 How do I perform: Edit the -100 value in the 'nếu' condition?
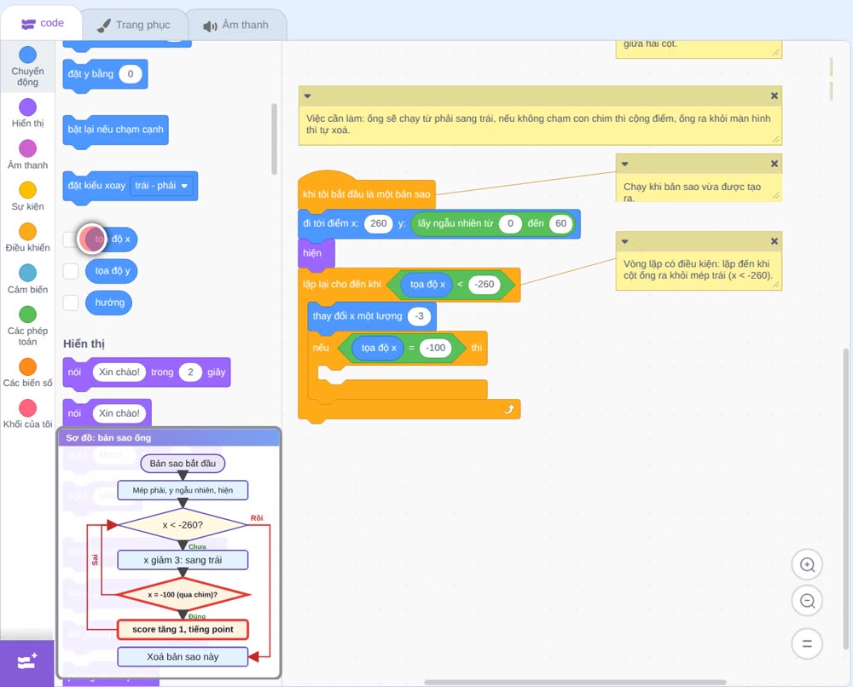coord(436,348)
